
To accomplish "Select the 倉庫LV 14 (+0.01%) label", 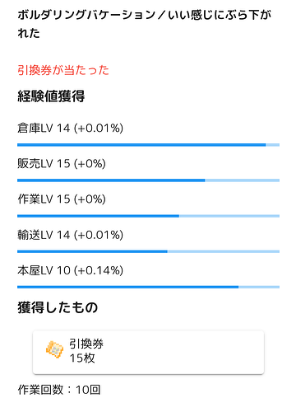I will click(70, 129).
